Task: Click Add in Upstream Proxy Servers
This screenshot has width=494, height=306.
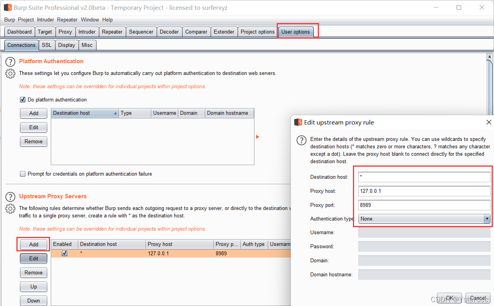Action: (34, 244)
